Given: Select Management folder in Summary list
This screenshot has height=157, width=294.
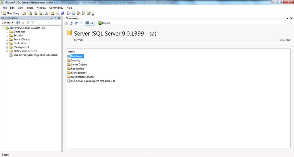Looking at the screenshot, I should pos(78,73).
